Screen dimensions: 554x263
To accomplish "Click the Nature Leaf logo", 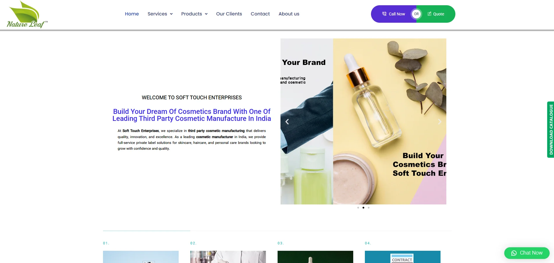I will 26,14.
